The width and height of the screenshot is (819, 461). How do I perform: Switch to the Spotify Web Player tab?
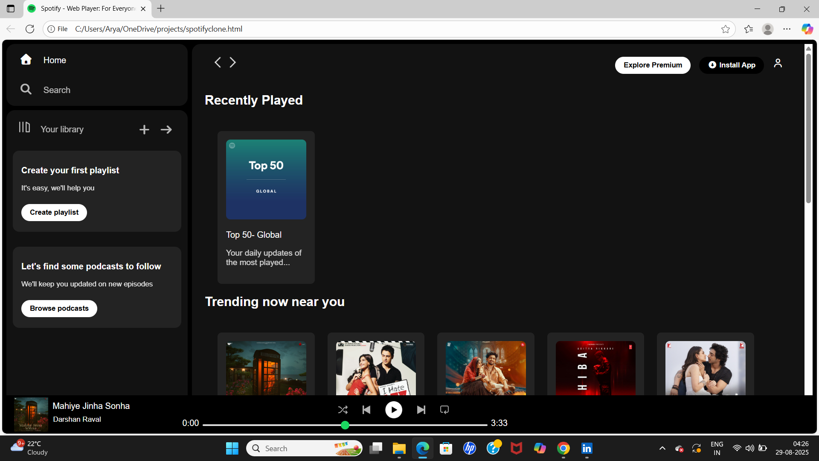click(x=81, y=9)
